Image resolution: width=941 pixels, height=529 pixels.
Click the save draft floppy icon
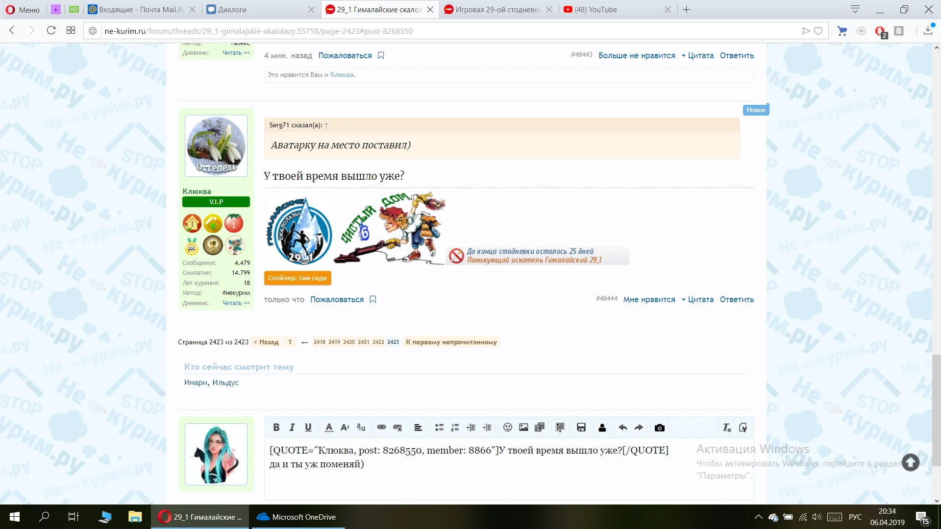point(581,428)
